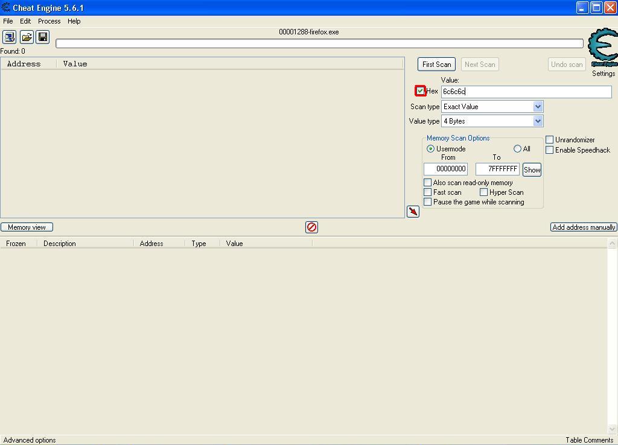
Task: Click the red arrow icon below the scan results
Action: pos(413,212)
